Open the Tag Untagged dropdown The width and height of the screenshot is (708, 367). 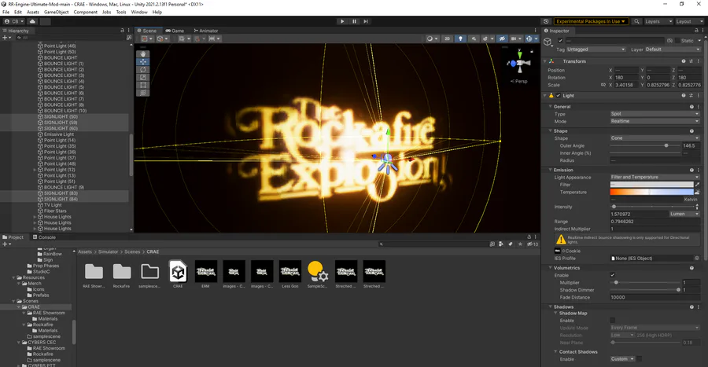596,50
